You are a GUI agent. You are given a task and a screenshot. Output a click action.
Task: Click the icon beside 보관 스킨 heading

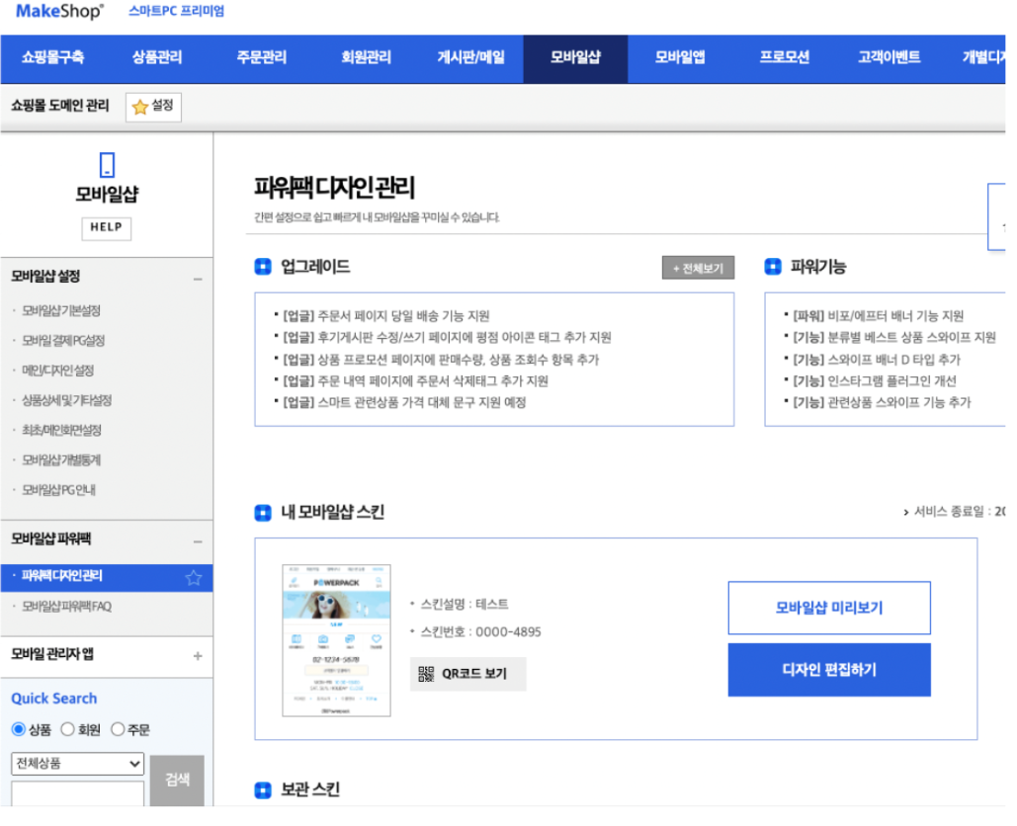point(262,789)
